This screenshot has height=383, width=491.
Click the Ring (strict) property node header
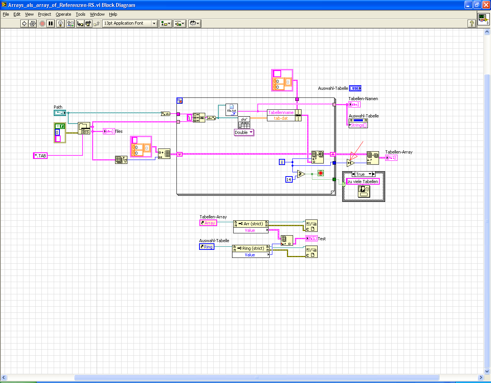pos(251,248)
